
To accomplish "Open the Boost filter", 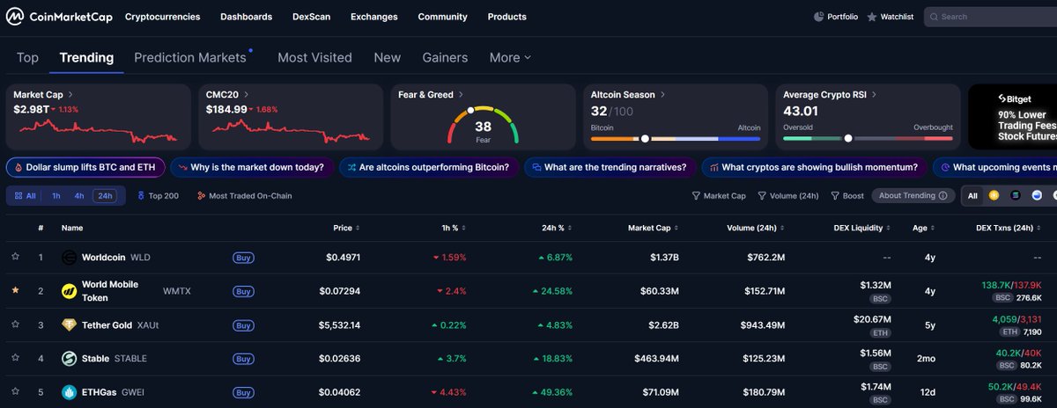I will 847,196.
